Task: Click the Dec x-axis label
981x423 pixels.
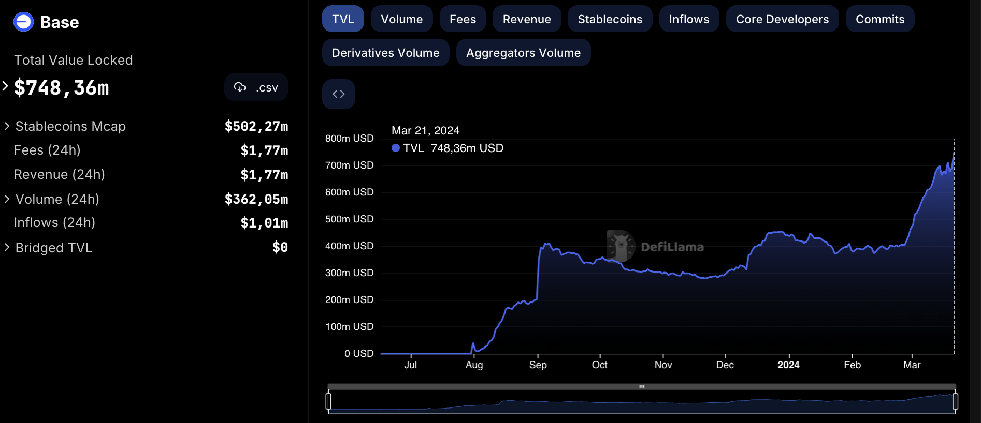Action: (725, 365)
